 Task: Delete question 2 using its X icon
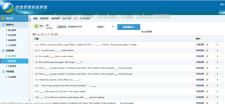217,50
